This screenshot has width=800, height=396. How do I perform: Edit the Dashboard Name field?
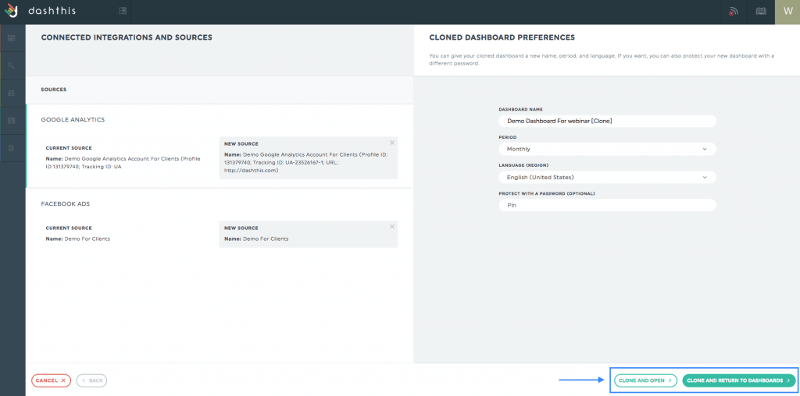pyautogui.click(x=607, y=121)
